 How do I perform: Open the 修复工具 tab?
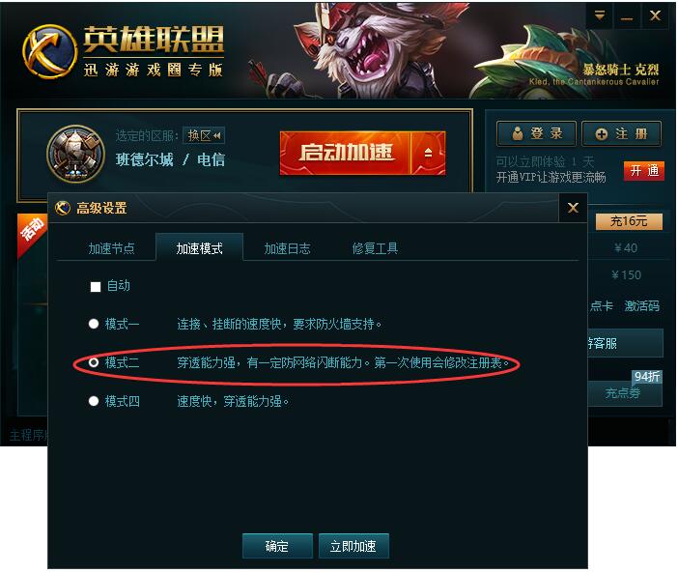pyautogui.click(x=375, y=248)
